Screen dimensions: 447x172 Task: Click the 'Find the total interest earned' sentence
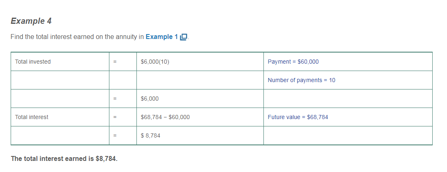[x=77, y=37]
